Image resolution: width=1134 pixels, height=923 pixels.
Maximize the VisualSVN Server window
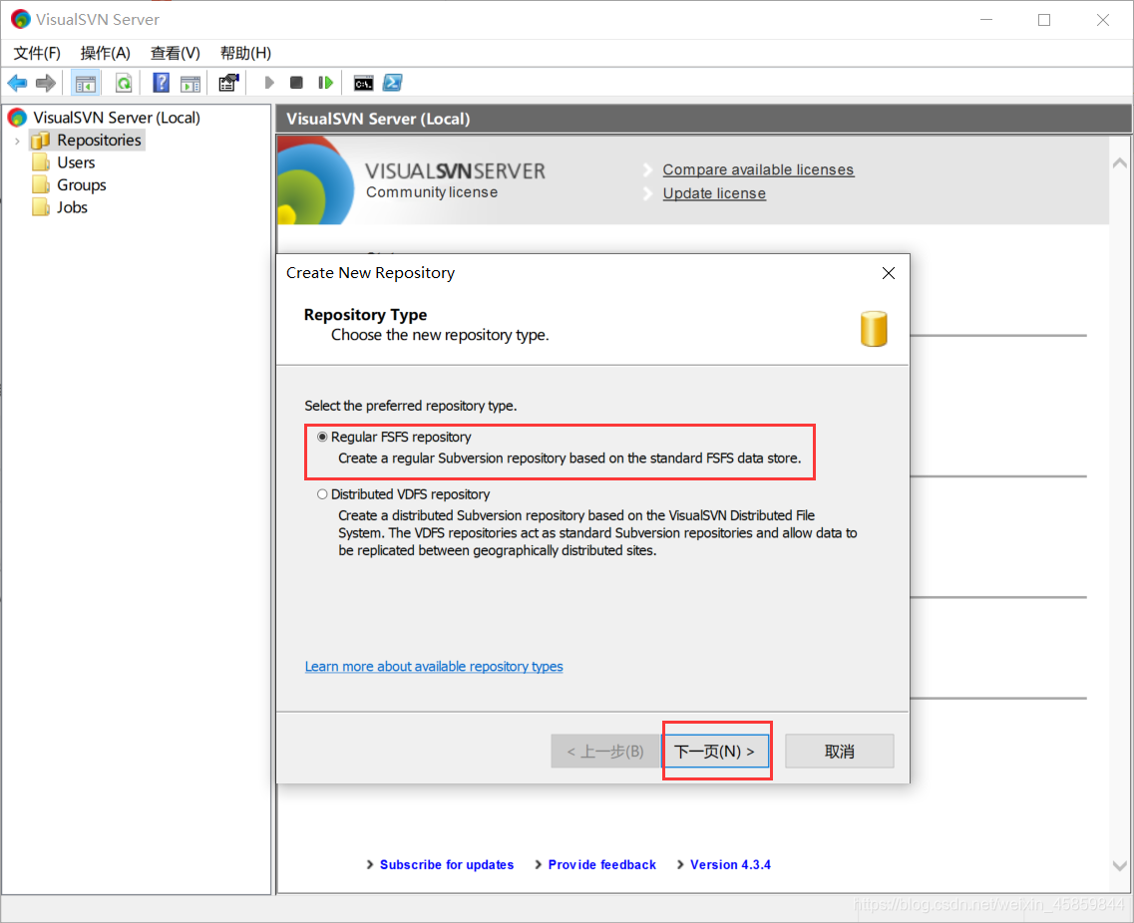(x=1044, y=20)
